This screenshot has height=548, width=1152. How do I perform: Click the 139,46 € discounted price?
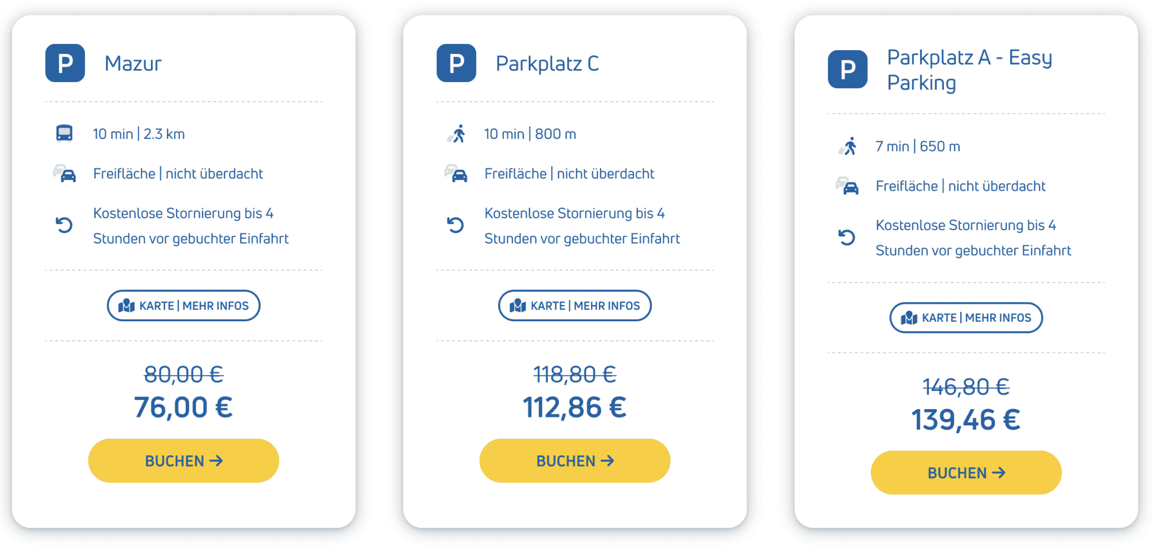click(x=966, y=420)
